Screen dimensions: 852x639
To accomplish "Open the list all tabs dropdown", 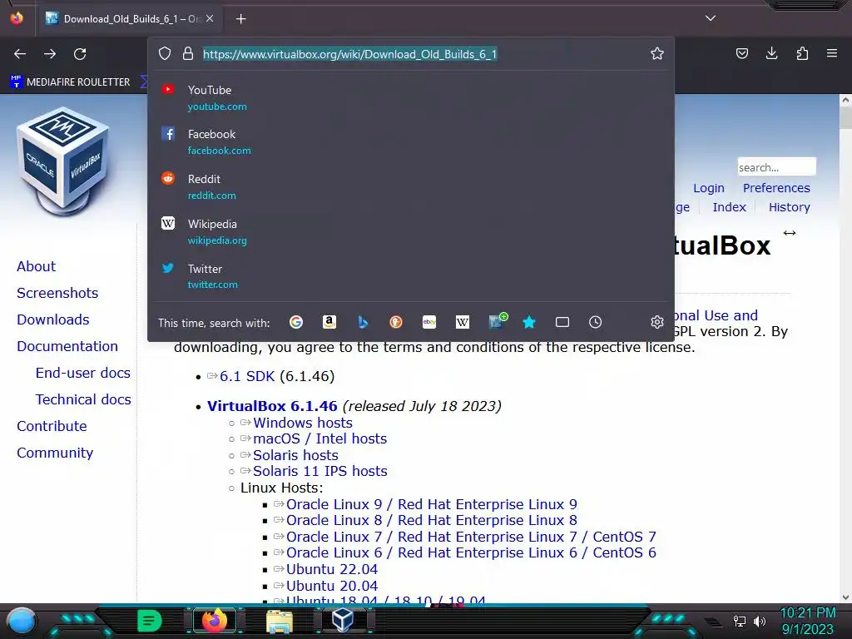I will point(711,18).
